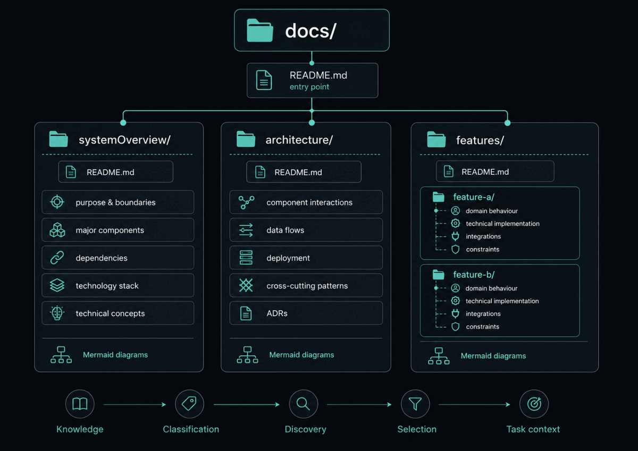Image resolution: width=638 pixels, height=451 pixels.
Task: Click the docs/ folder icon
Action: point(260,30)
